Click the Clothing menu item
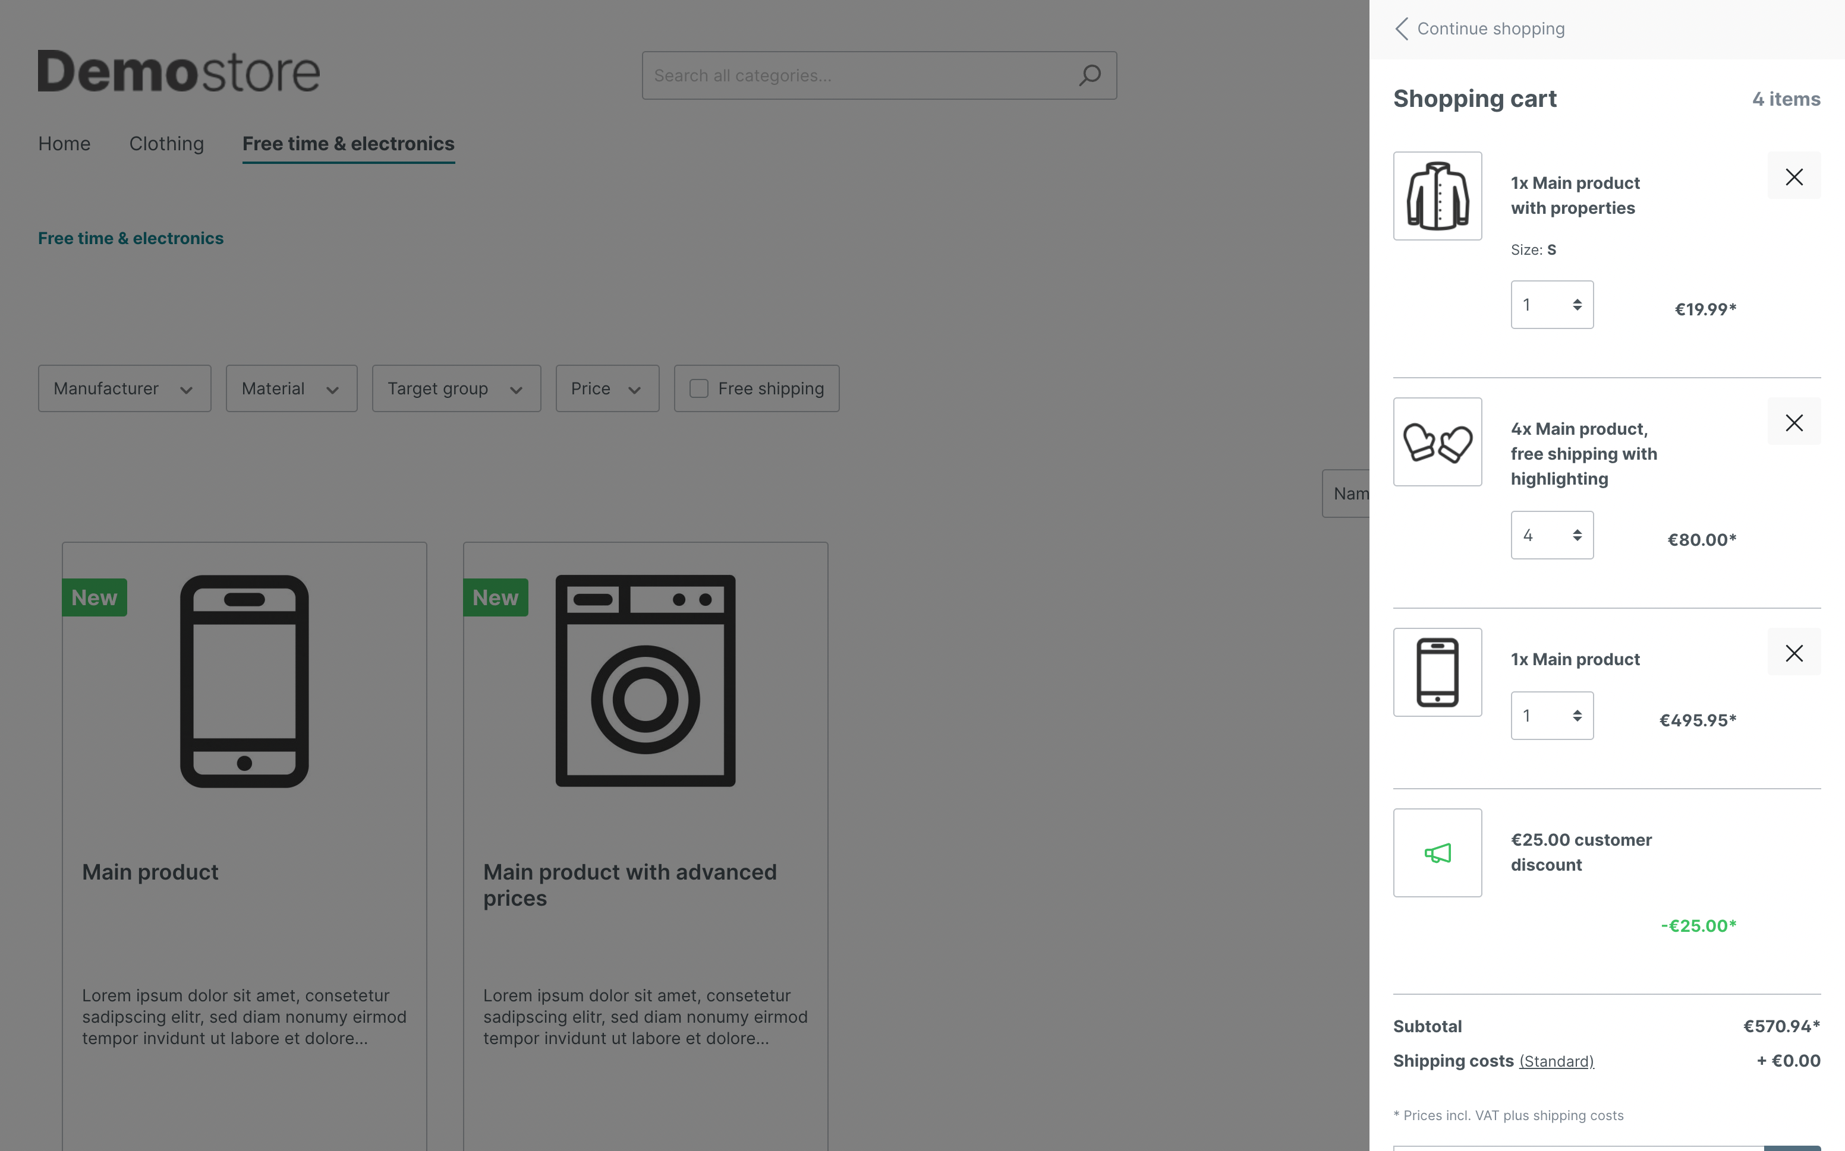1845x1151 pixels. pyautogui.click(x=166, y=143)
